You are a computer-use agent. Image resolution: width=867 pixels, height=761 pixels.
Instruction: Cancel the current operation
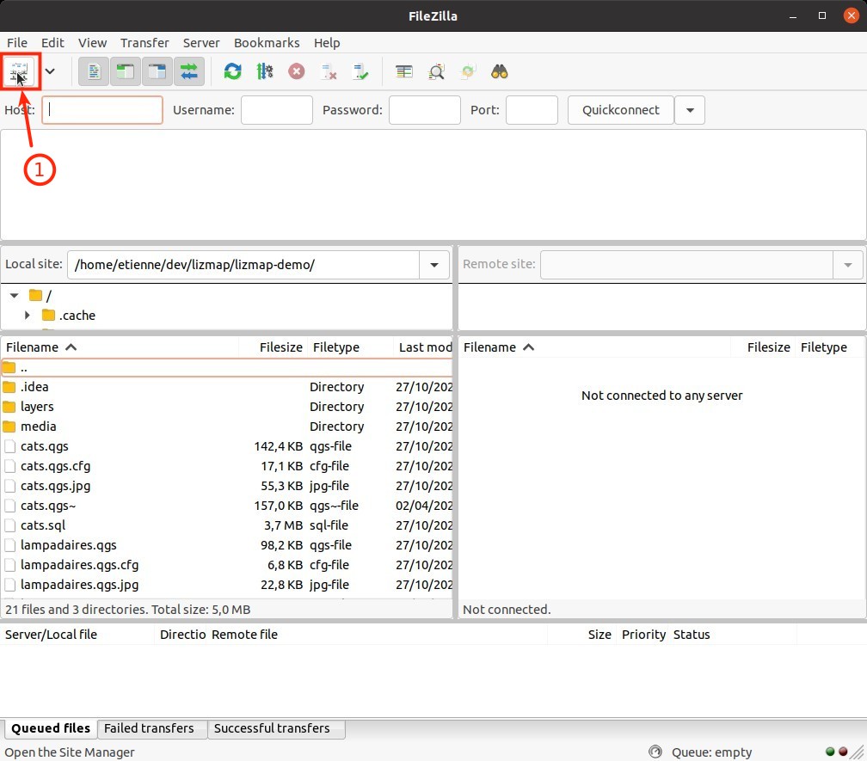(297, 71)
